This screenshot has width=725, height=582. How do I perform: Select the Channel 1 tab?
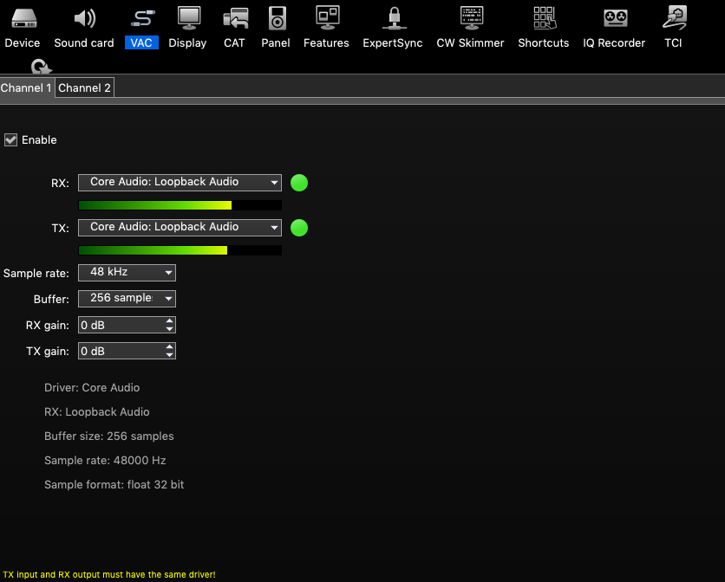click(26, 88)
